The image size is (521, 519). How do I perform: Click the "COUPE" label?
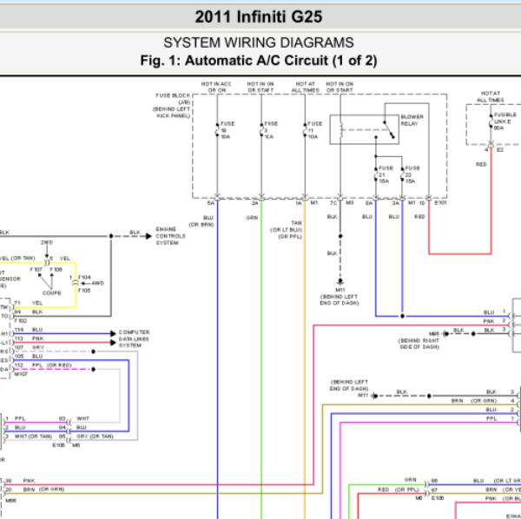pos(52,292)
